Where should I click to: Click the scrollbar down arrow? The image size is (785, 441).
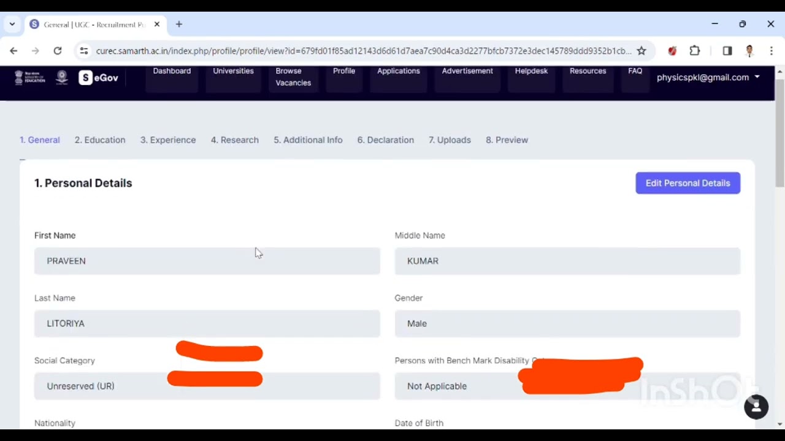pyautogui.click(x=779, y=424)
